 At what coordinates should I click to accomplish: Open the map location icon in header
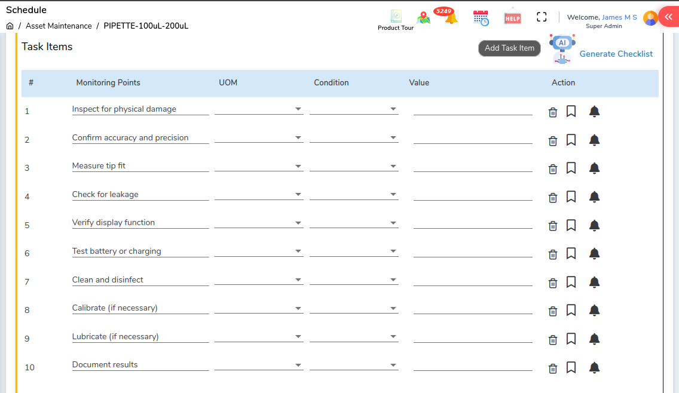[x=424, y=18]
